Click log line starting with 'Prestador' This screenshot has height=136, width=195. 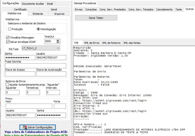(129, 130)
